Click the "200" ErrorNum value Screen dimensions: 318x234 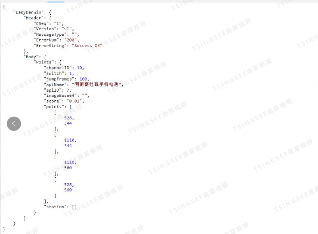71,40
